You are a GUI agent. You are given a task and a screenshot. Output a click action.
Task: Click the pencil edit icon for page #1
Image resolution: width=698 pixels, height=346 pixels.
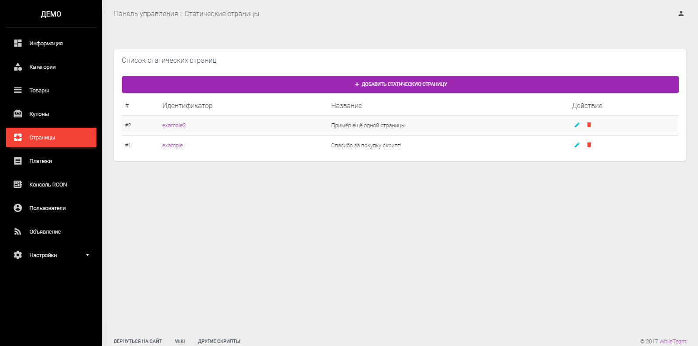click(x=577, y=145)
